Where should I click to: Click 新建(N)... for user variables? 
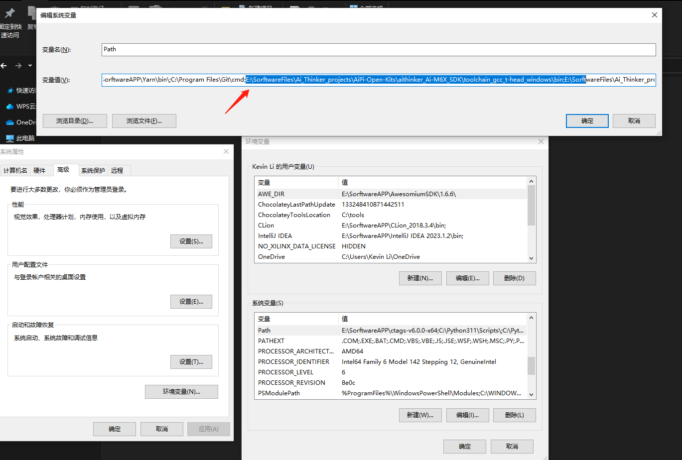point(420,278)
